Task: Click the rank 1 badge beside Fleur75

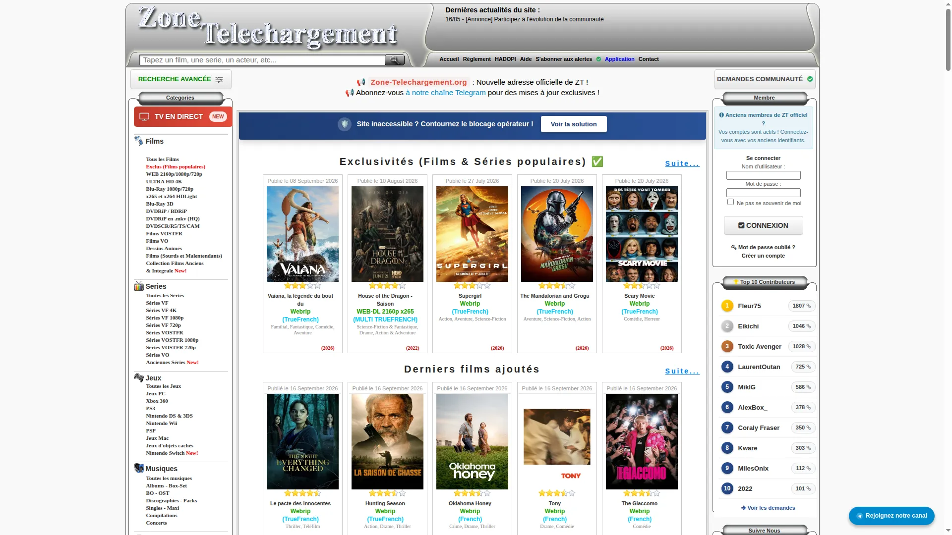Action: (727, 306)
